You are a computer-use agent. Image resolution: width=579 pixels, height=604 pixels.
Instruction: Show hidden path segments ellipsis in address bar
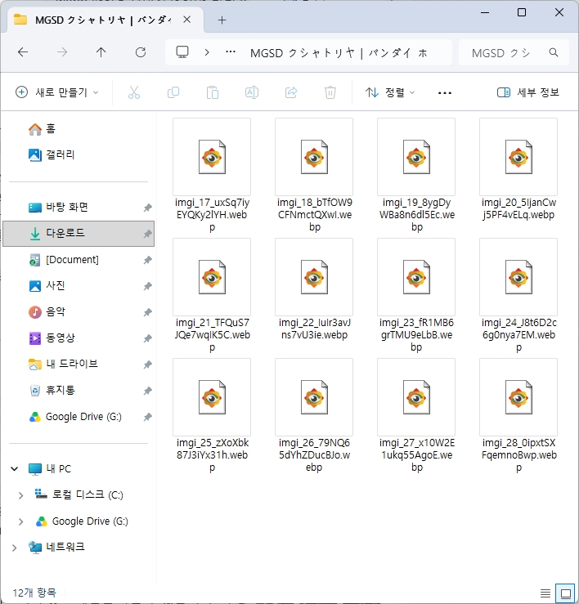tap(231, 52)
